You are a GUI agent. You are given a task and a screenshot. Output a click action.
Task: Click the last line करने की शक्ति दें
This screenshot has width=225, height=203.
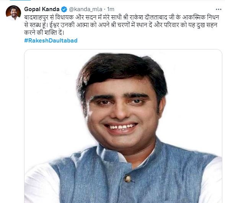click(44, 33)
